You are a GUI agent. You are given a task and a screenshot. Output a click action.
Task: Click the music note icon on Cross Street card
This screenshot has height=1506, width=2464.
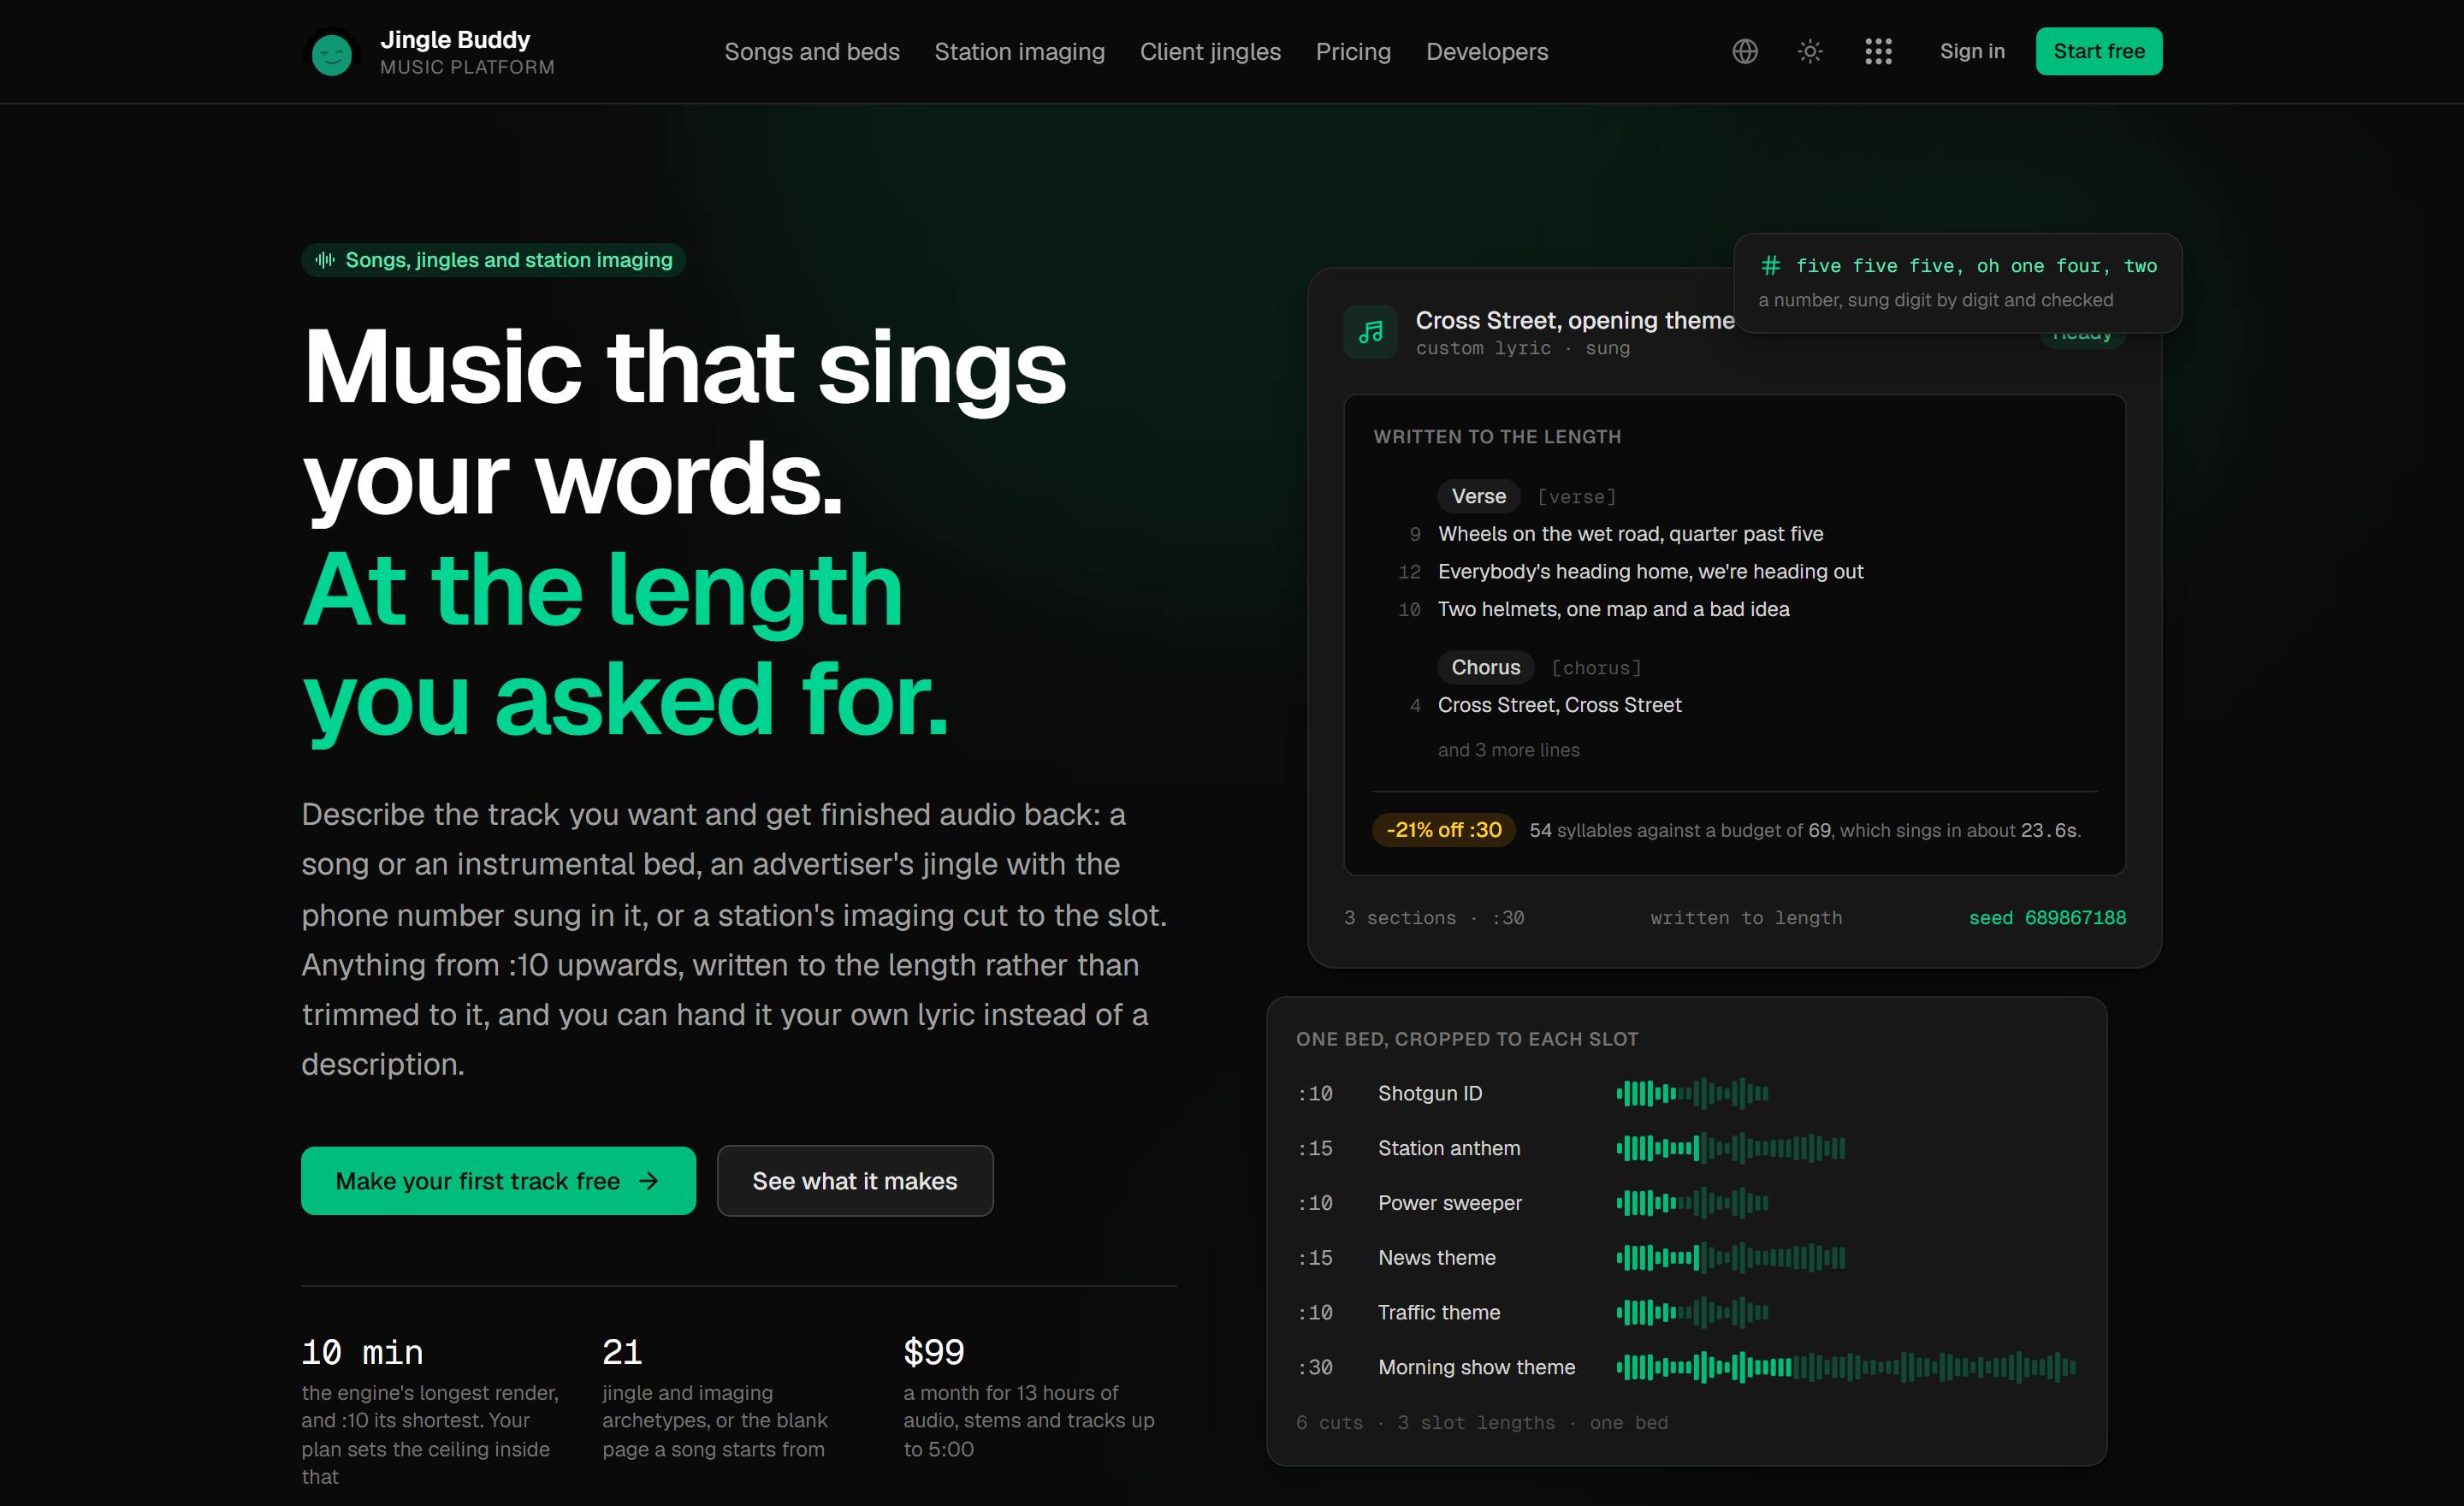coord(1371,332)
